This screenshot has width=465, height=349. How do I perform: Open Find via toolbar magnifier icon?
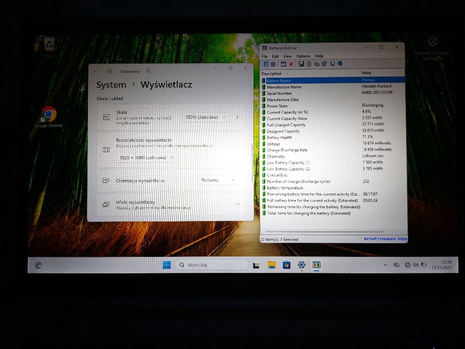click(x=332, y=64)
